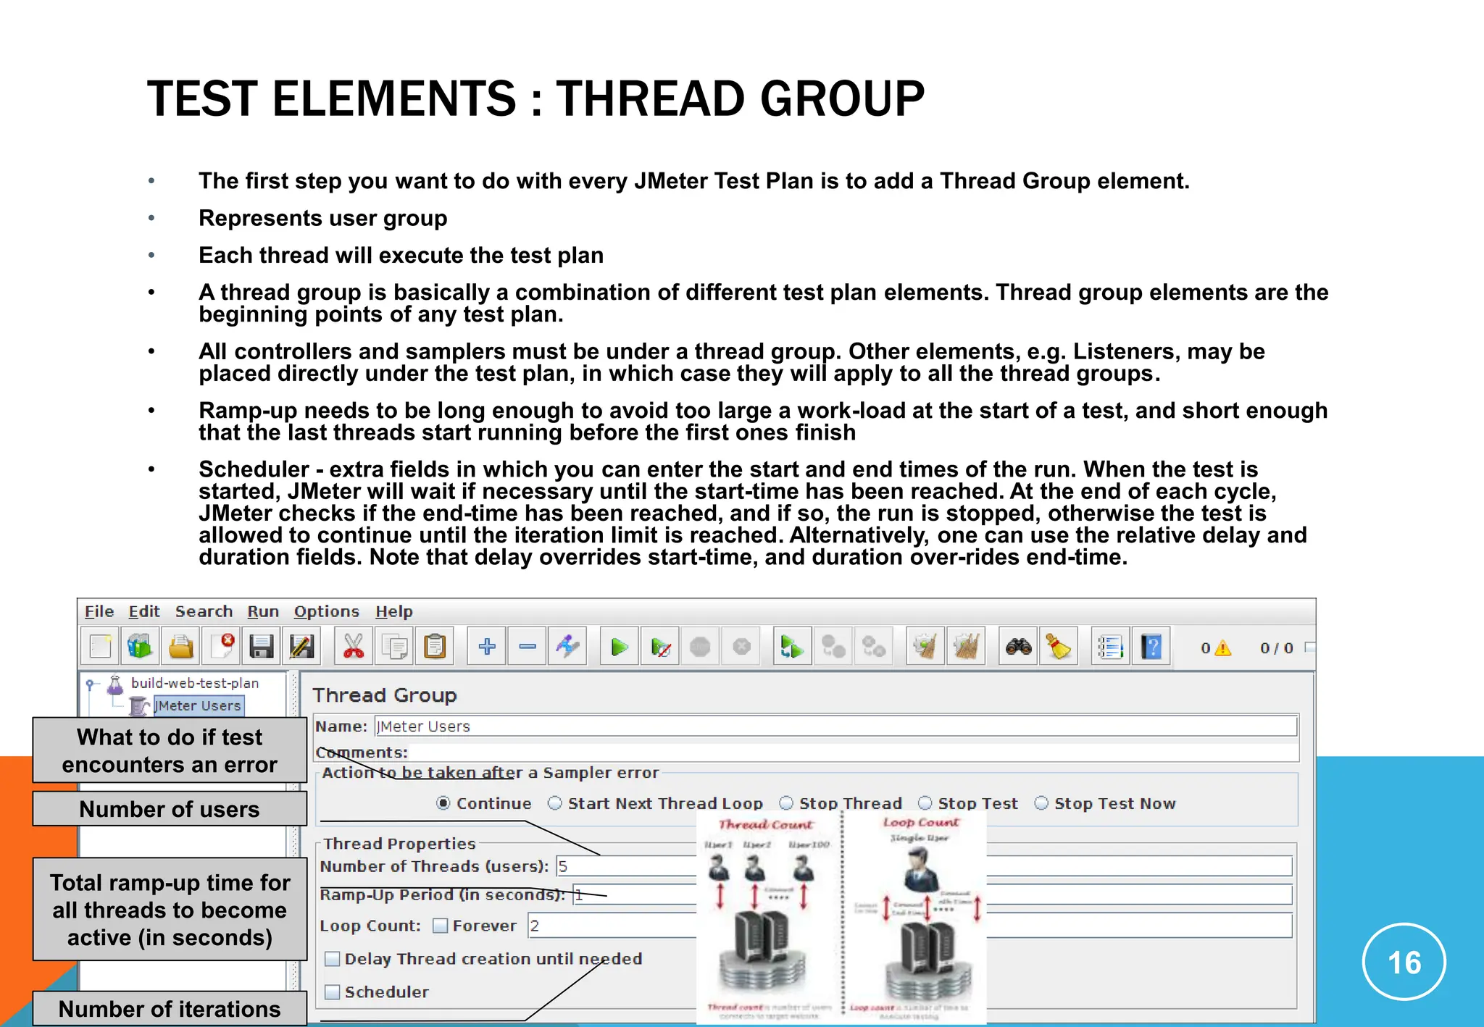Image resolution: width=1484 pixels, height=1027 pixels.
Task: Click the Toggle wand icon in toolbar
Action: pos(567,647)
